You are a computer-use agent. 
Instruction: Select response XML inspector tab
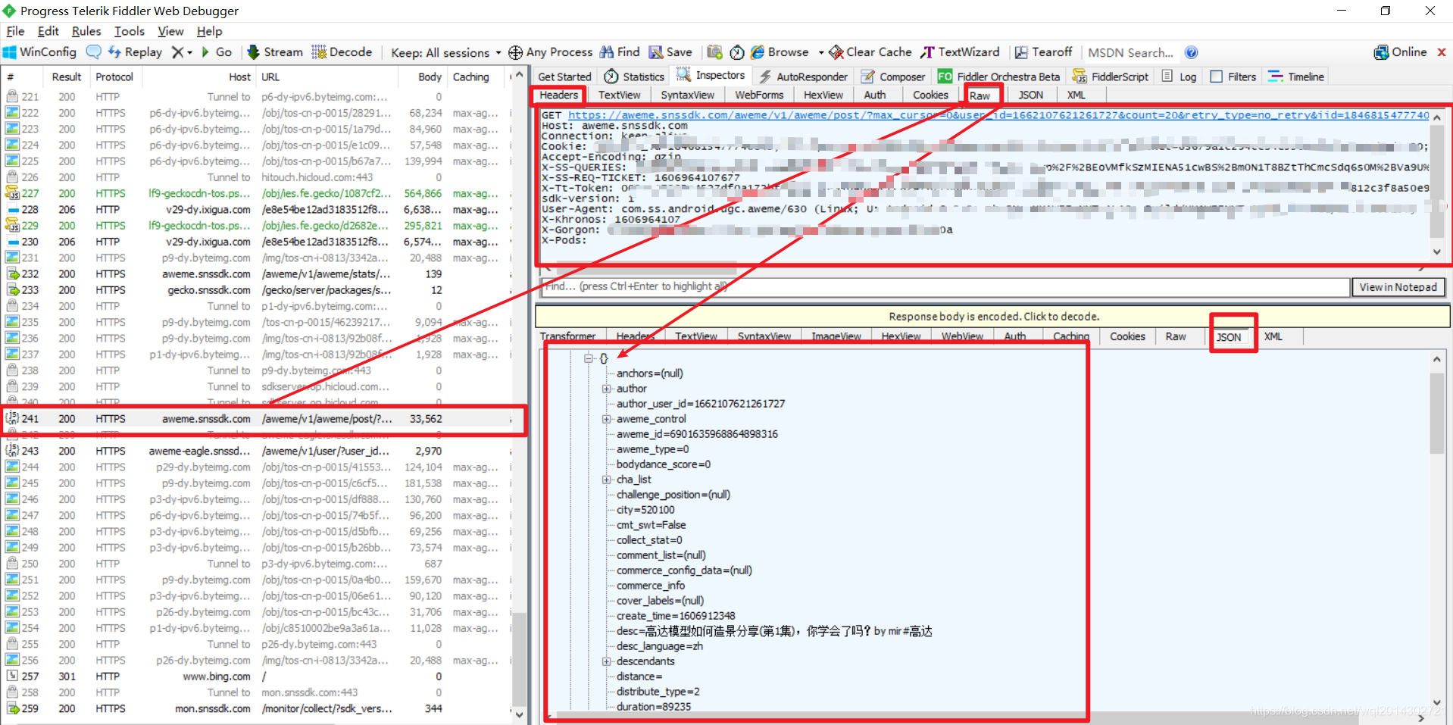pos(1273,336)
